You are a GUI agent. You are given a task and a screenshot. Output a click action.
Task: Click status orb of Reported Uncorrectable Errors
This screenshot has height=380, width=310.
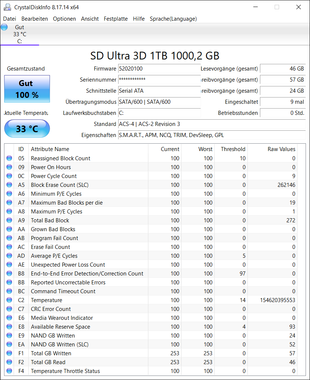(x=9, y=282)
